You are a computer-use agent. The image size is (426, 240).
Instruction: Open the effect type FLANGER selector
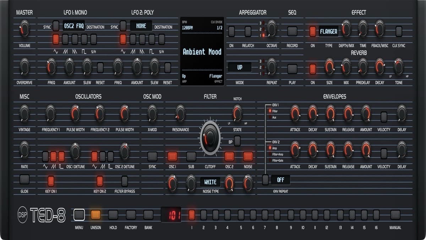pos(329,31)
